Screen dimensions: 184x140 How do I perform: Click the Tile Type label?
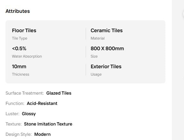click(x=20, y=38)
